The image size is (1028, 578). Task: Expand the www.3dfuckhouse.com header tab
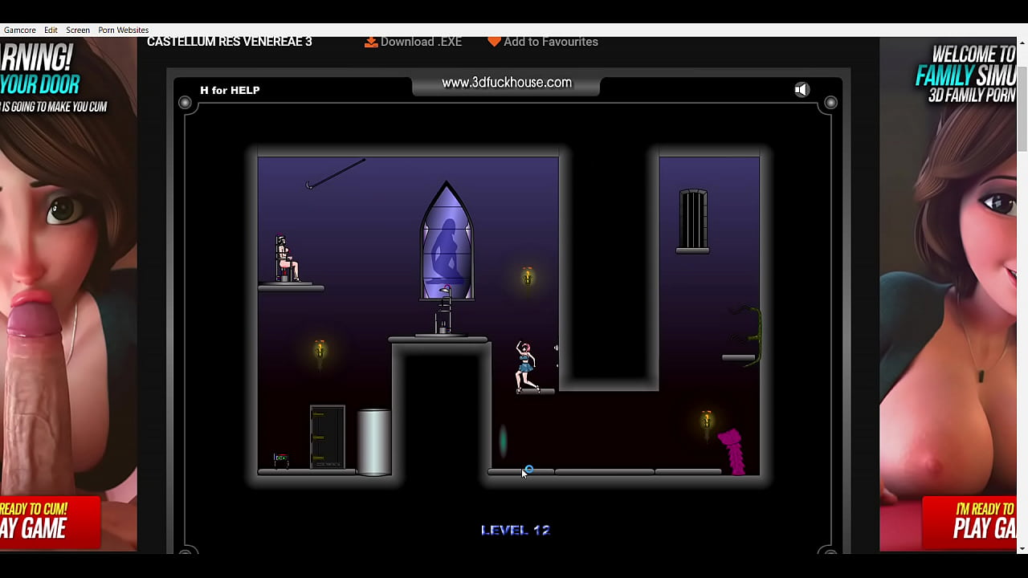(506, 83)
